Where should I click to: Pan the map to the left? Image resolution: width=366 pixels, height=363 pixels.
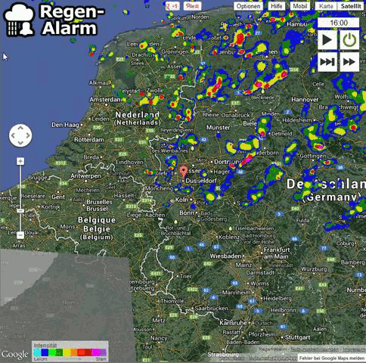[x=14, y=135]
